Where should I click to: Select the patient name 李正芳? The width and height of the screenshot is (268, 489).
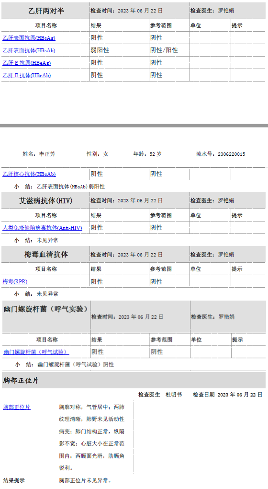coord(47,154)
